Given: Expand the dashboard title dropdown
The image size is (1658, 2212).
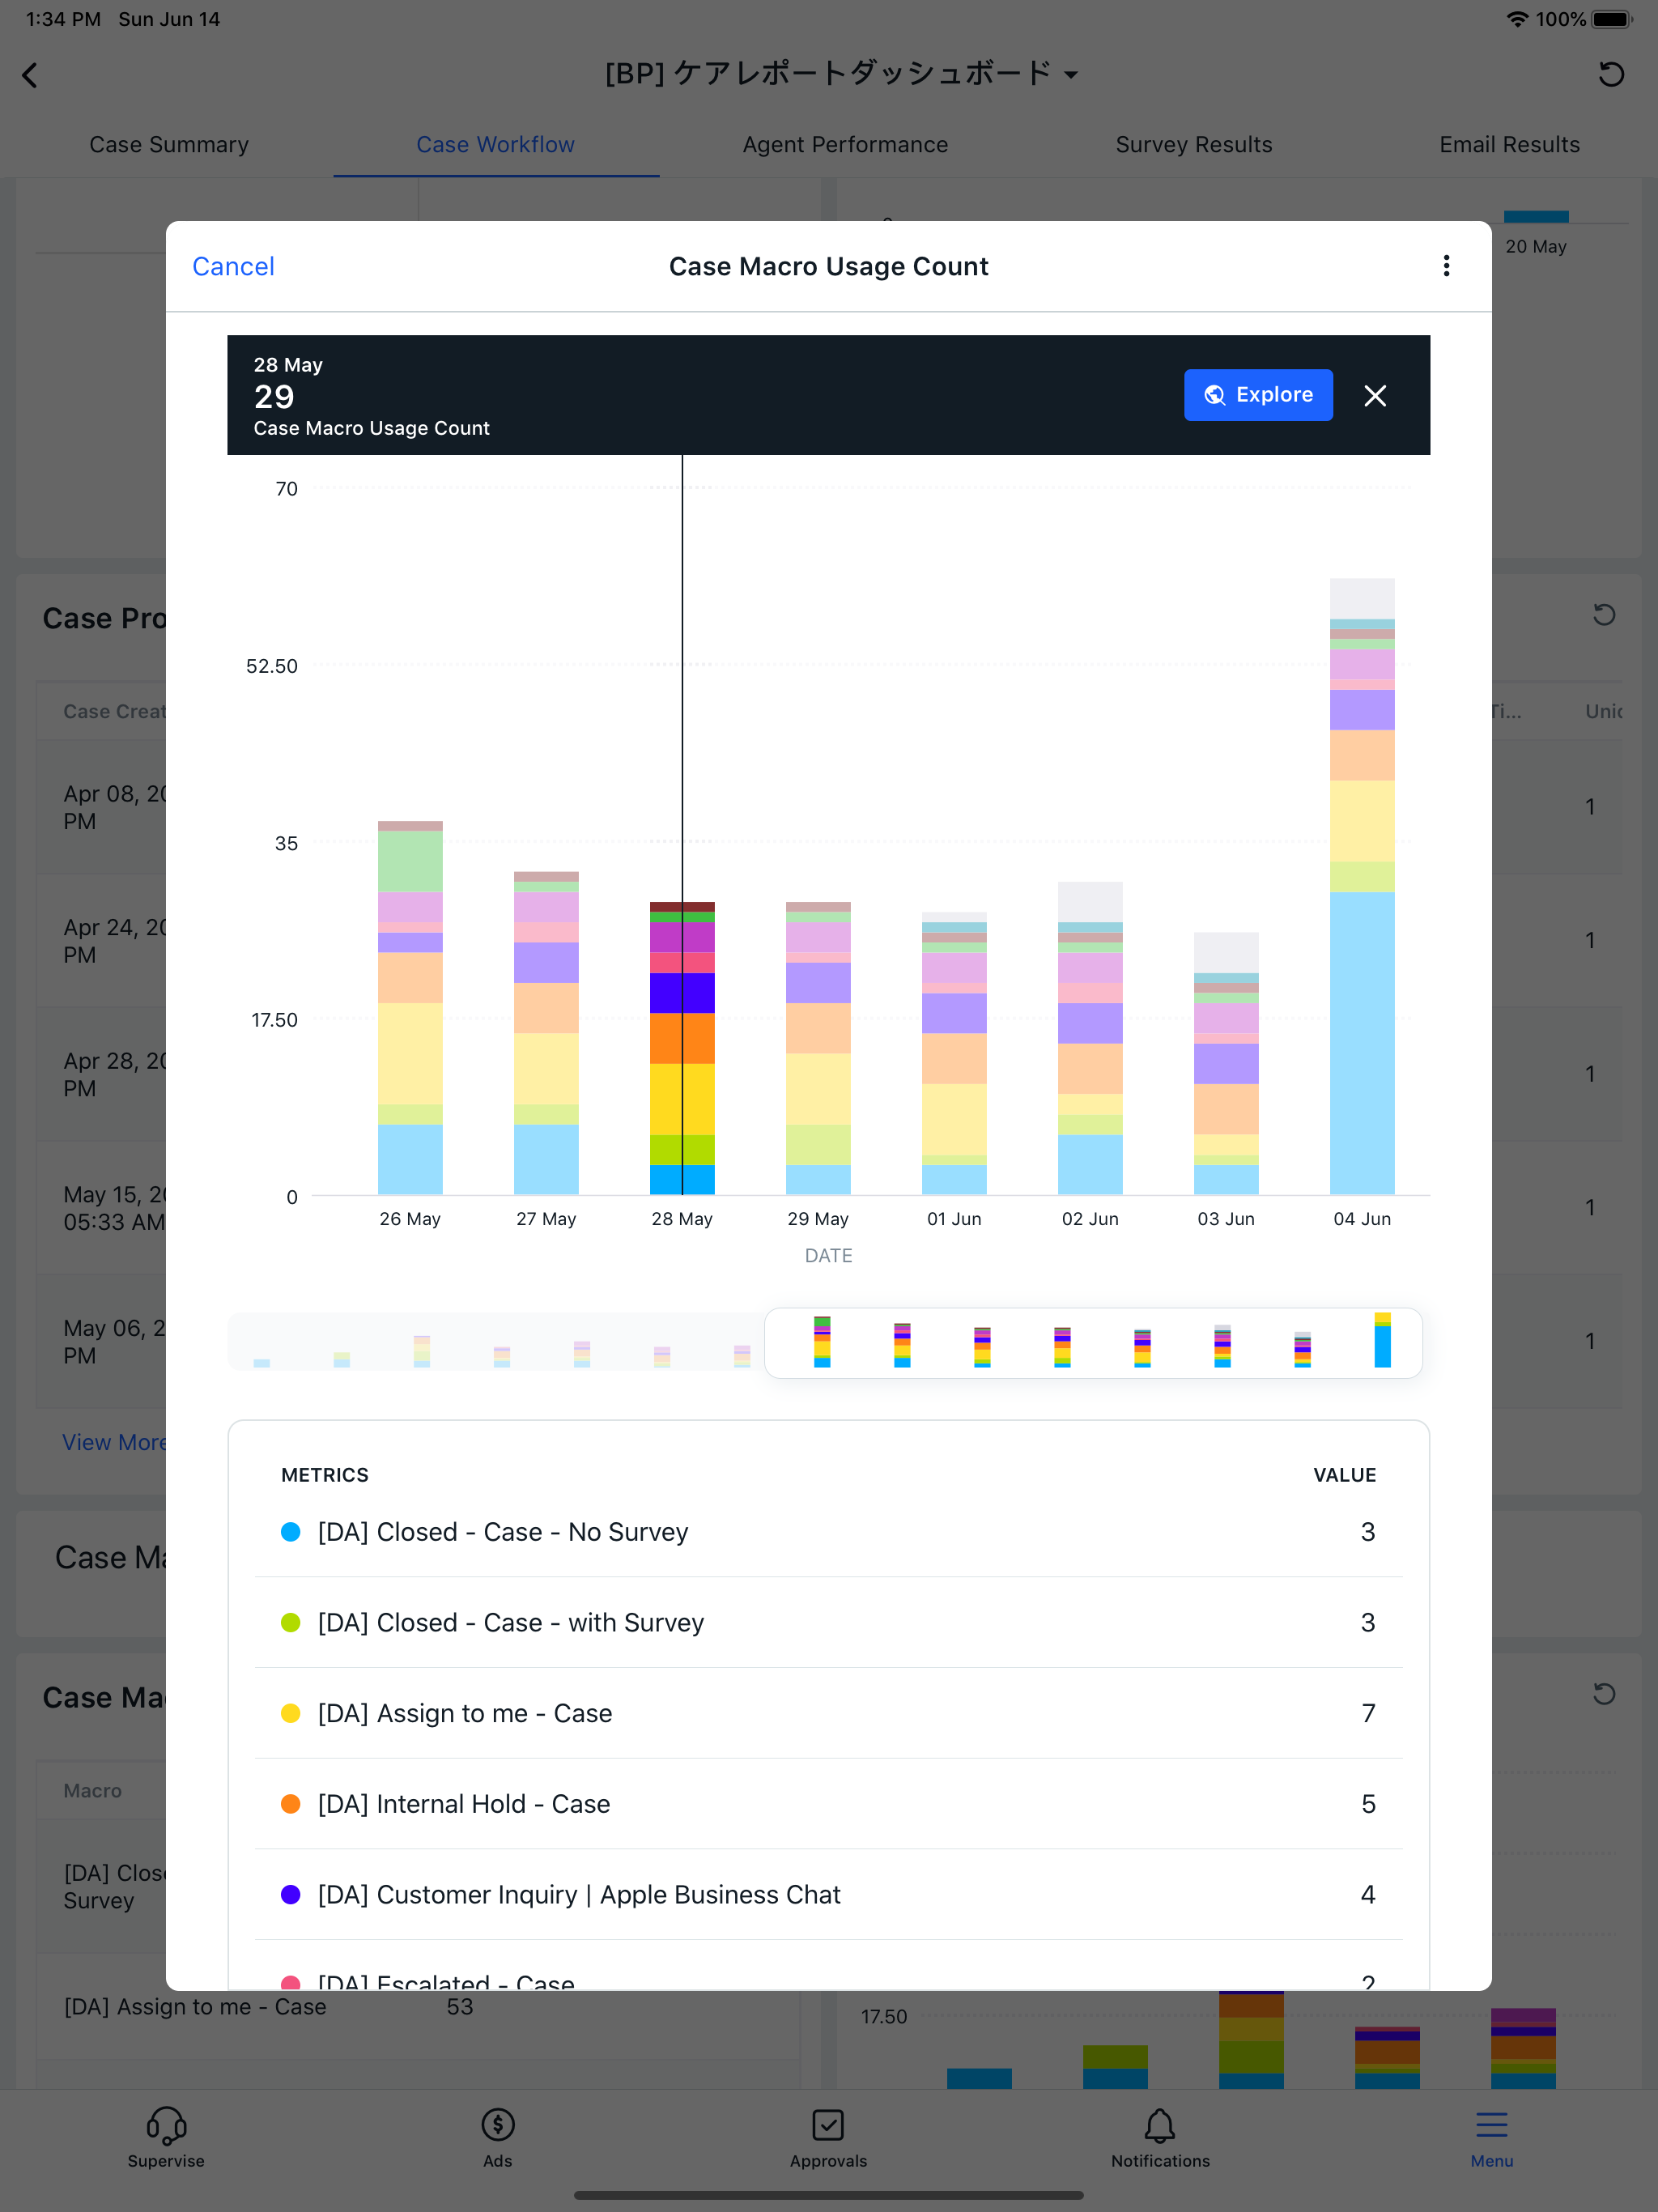Looking at the screenshot, I should click(x=1072, y=75).
